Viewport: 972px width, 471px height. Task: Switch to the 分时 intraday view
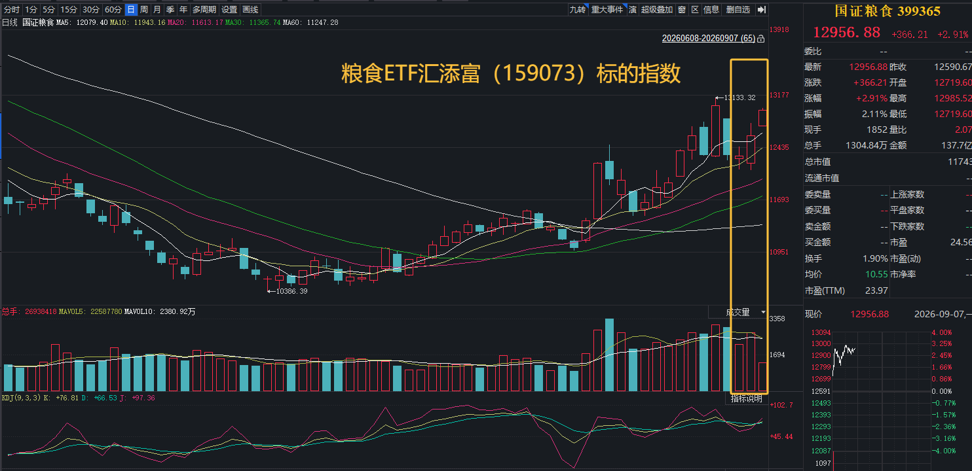[12, 10]
